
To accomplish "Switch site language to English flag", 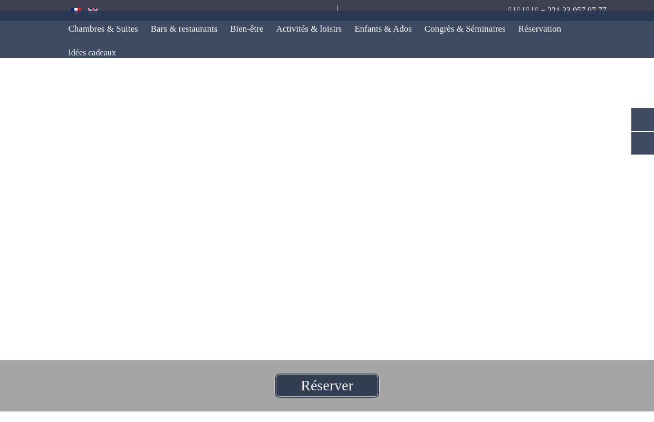I will click(x=93, y=10).
